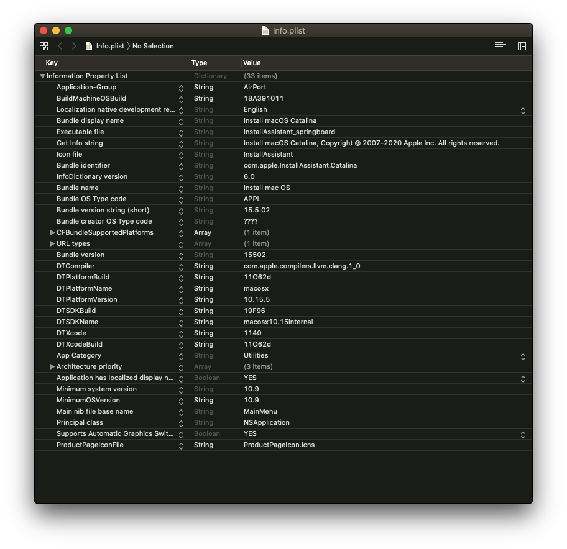
Task: Open key stepper for Application-Group row
Action: coord(181,88)
